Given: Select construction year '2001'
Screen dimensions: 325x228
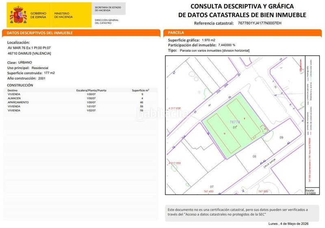Looking at the screenshot, I should point(42,78).
